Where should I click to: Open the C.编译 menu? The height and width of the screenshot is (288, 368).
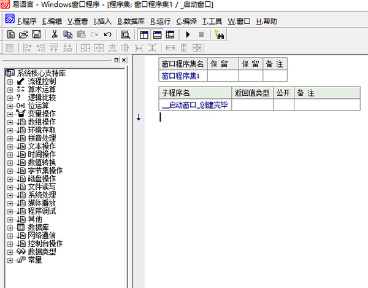186,21
